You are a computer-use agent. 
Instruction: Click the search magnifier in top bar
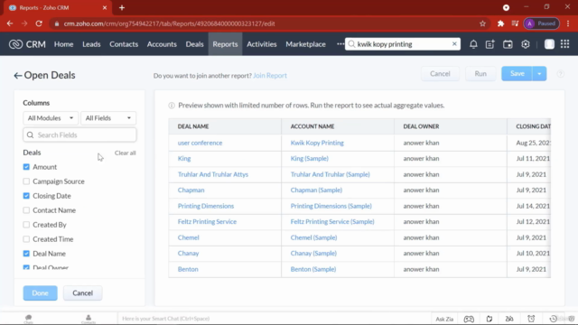(351, 44)
